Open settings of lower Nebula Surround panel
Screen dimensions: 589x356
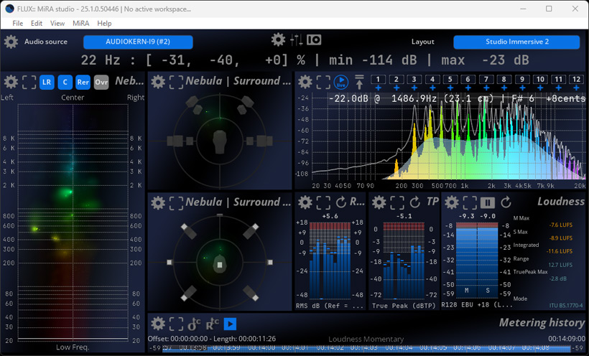click(x=158, y=203)
